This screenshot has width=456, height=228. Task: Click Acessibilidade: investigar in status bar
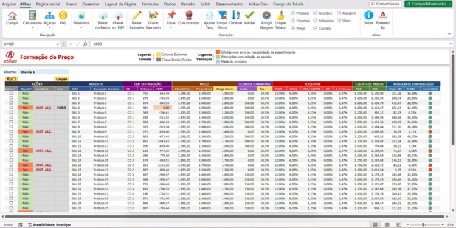click(x=49, y=225)
